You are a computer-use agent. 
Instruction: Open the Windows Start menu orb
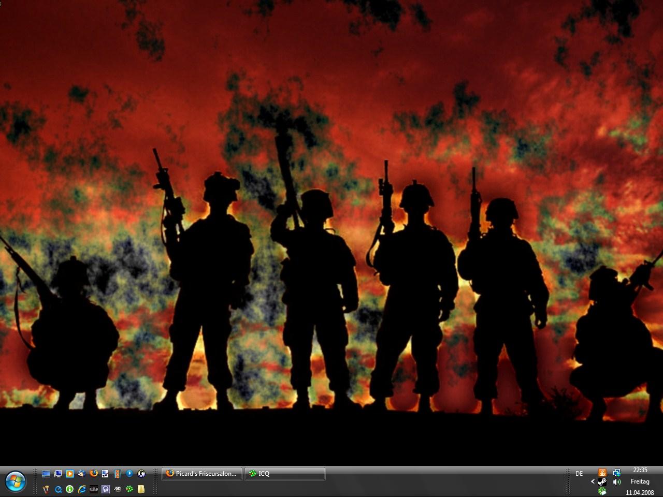point(15,482)
